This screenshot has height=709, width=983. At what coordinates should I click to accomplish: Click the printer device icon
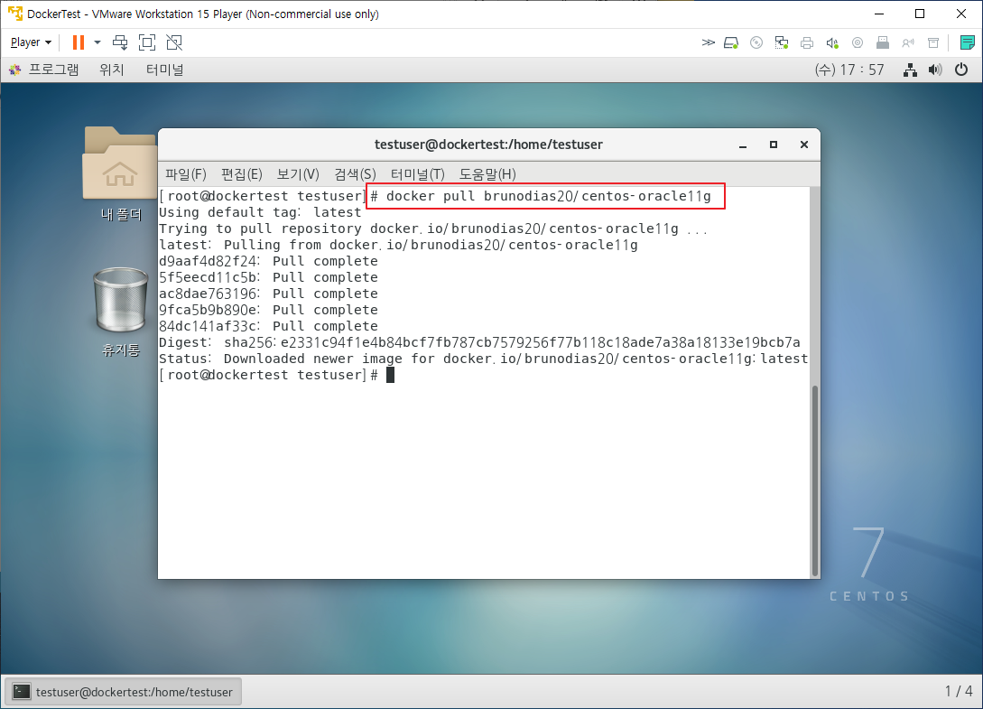point(807,42)
